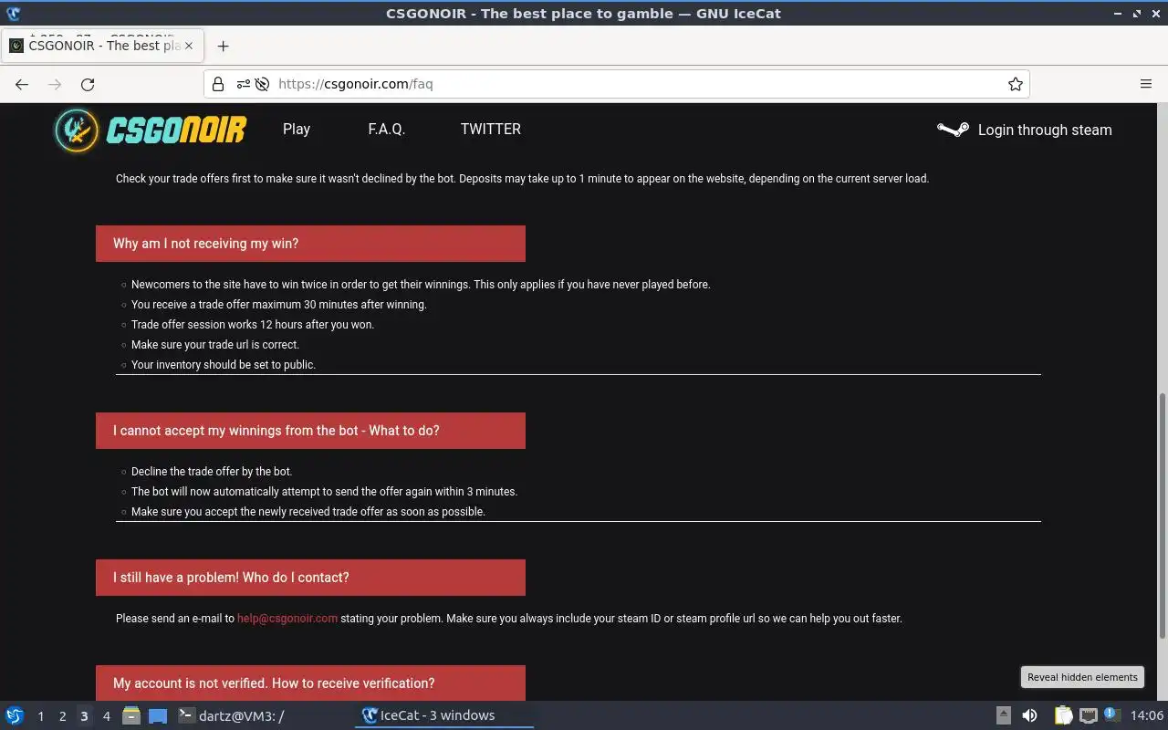
Task: Reload the page
Action: pyautogui.click(x=88, y=84)
